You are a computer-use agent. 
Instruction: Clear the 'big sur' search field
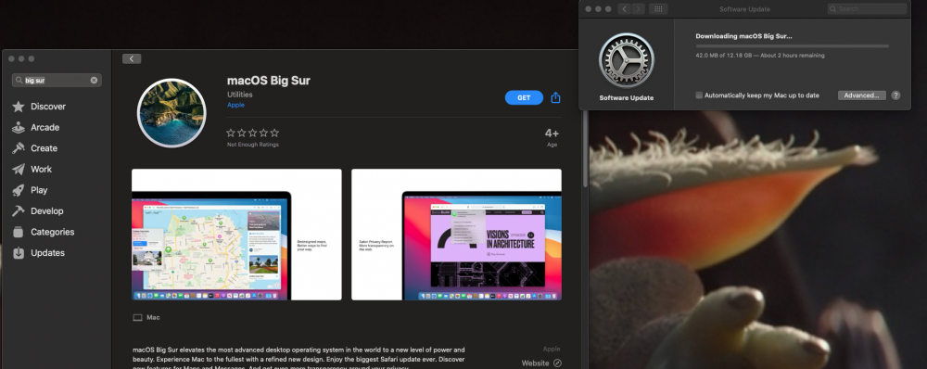(94, 81)
